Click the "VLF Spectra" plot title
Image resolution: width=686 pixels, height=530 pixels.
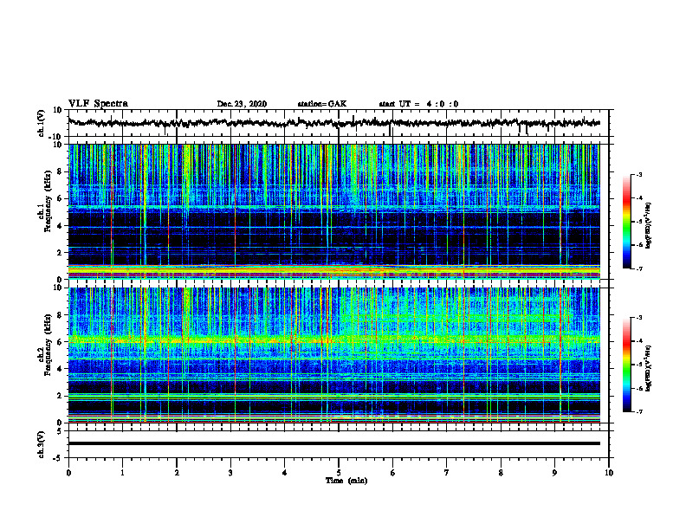pyautogui.click(x=98, y=104)
